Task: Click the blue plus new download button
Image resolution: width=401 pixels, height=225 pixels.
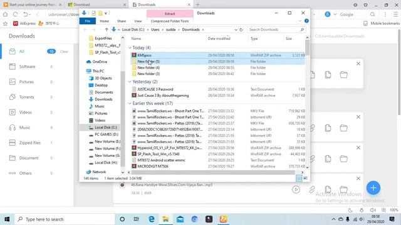Action: [373, 188]
